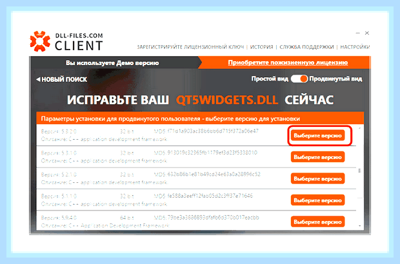Viewport: 400px width, 264px height.
Task: Click the Приобретите пожизненную лицензию link
Action: [288, 62]
